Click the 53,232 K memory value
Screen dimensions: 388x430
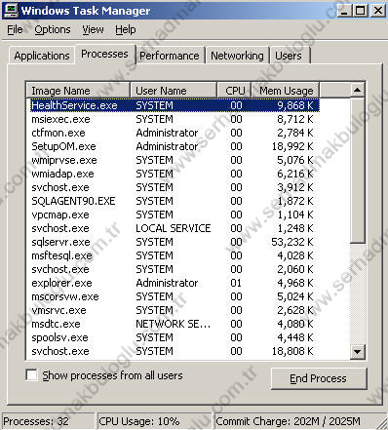[x=292, y=242]
